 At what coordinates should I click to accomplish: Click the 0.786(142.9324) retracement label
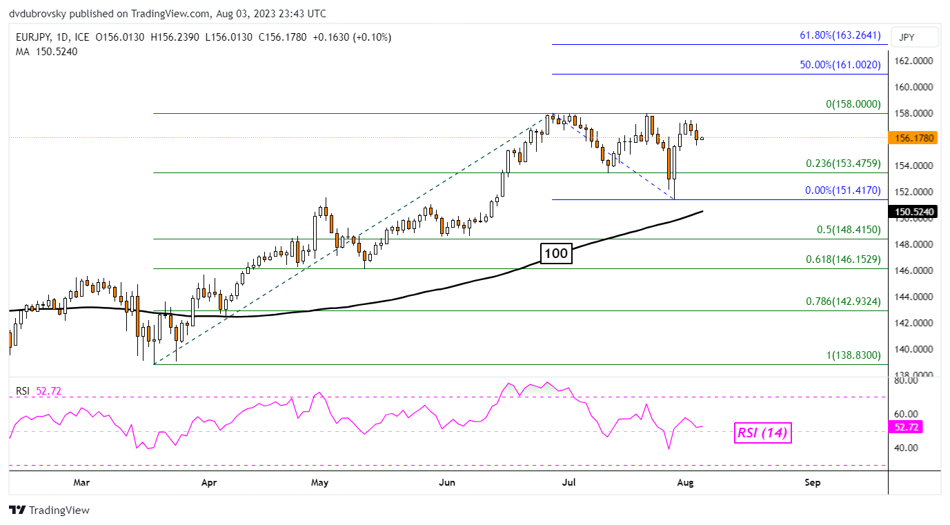pyautogui.click(x=844, y=301)
